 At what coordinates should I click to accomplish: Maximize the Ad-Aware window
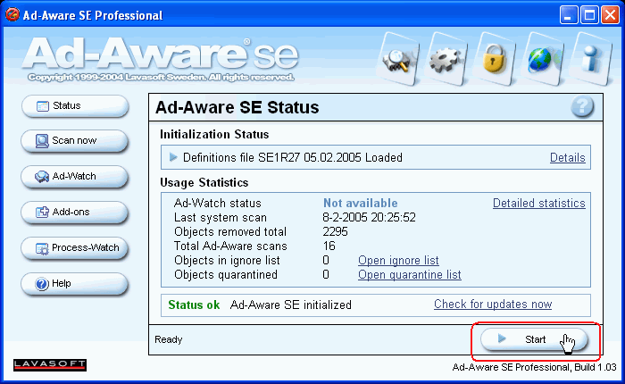pyautogui.click(x=589, y=15)
